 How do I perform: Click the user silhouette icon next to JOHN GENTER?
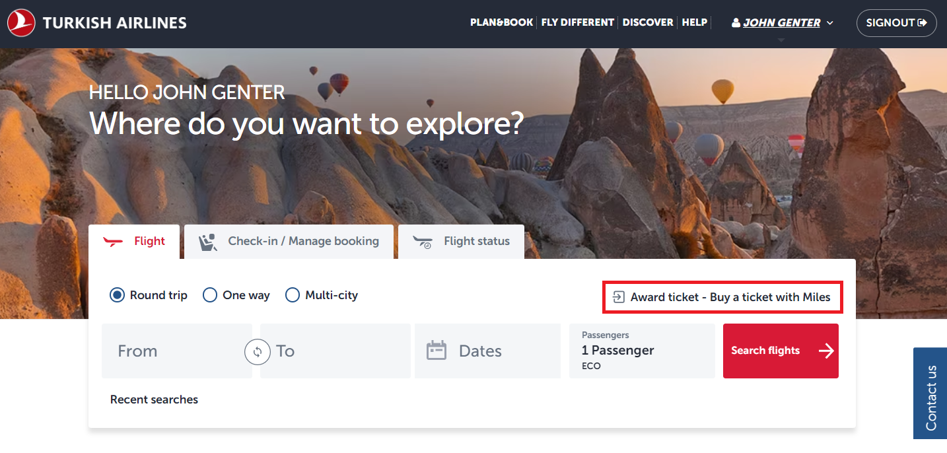coord(736,22)
